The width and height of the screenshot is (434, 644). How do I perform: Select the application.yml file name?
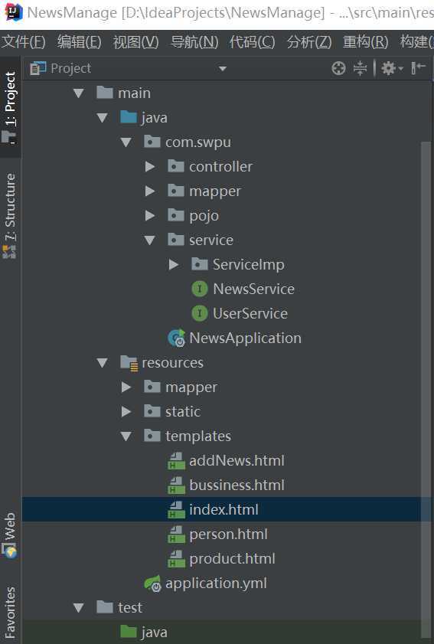tap(216, 584)
